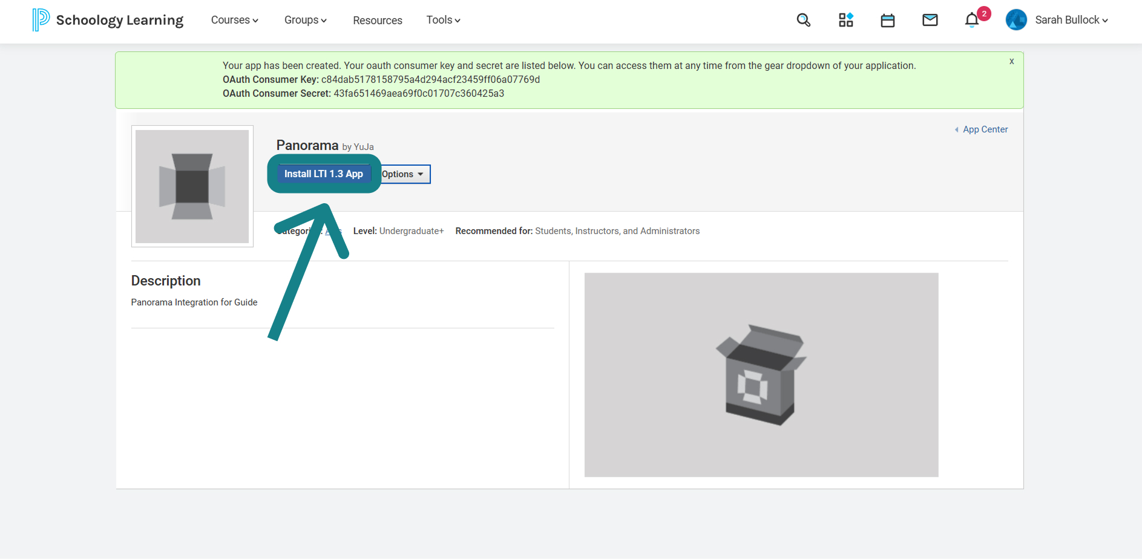Open Sarah Bullock account menu
Image resolution: width=1142 pixels, height=560 pixels.
click(x=1071, y=20)
